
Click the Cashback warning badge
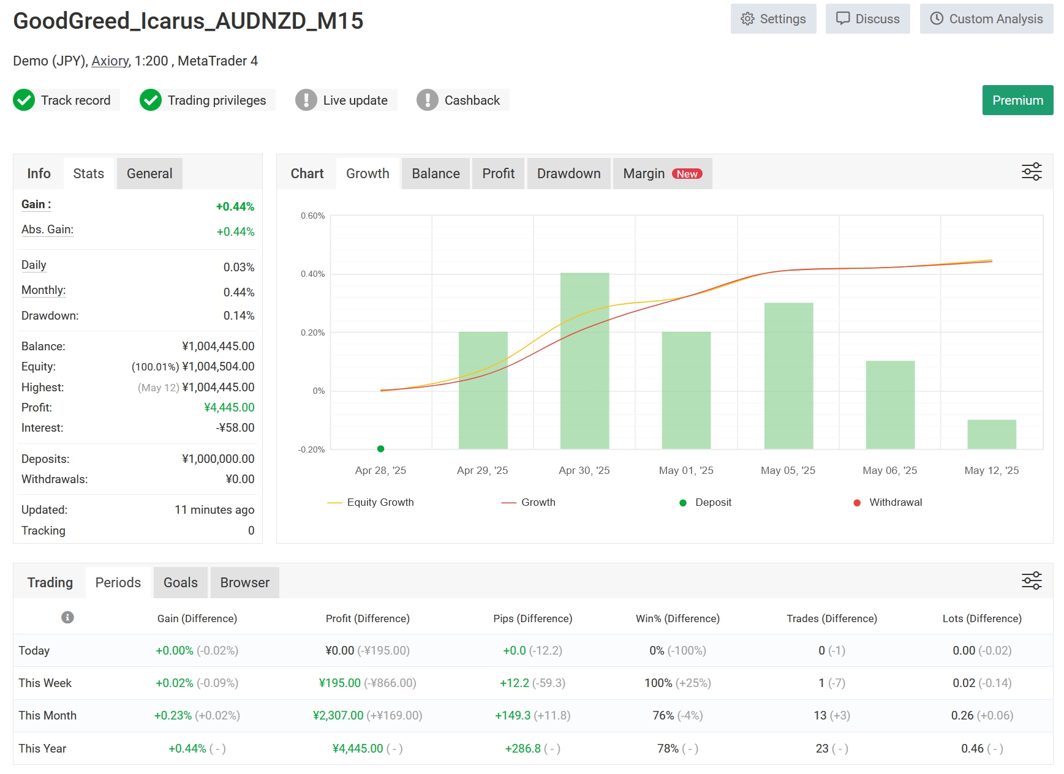point(462,100)
